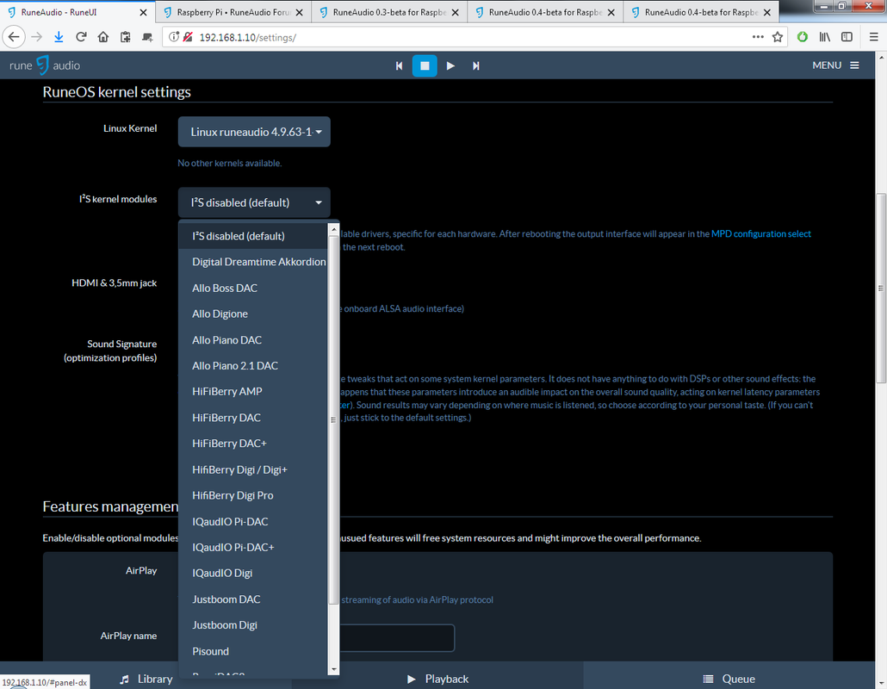Go back with browser back arrow
This screenshot has width=887, height=689.
(14, 37)
